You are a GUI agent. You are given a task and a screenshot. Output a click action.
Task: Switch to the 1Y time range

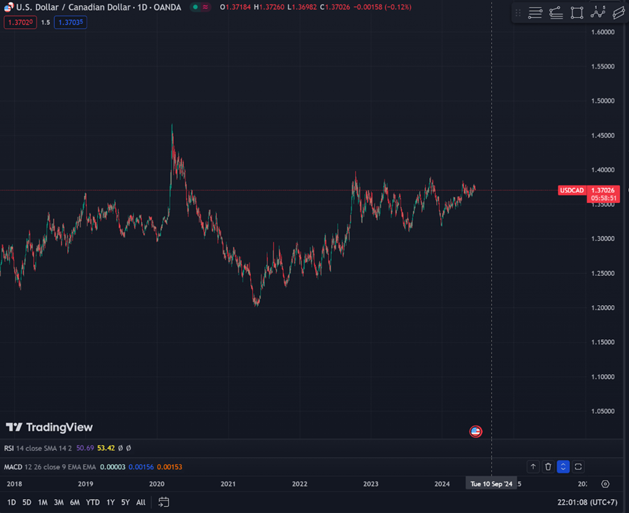(x=110, y=502)
